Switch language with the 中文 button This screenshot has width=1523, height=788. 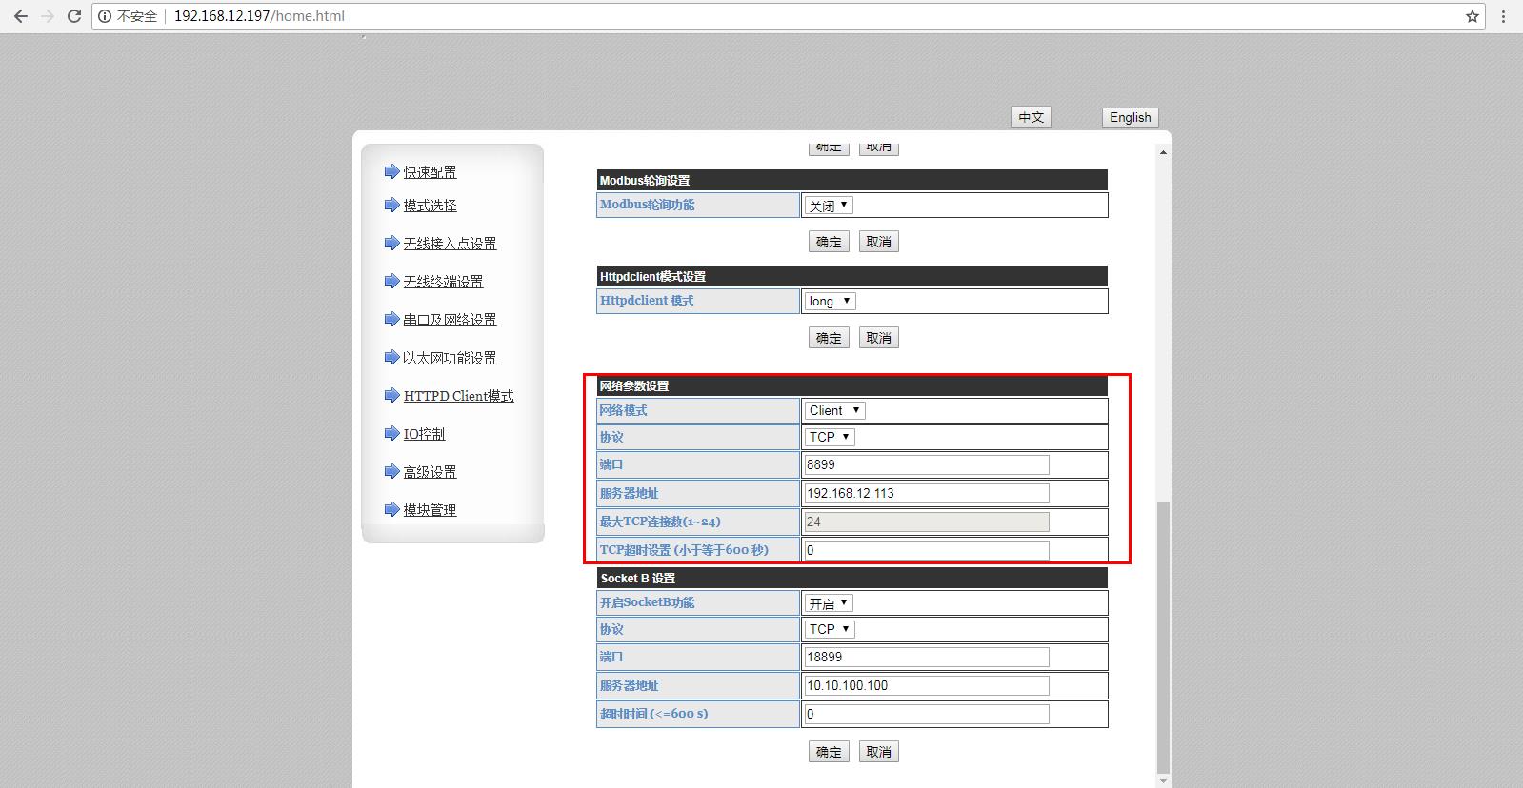click(1031, 117)
